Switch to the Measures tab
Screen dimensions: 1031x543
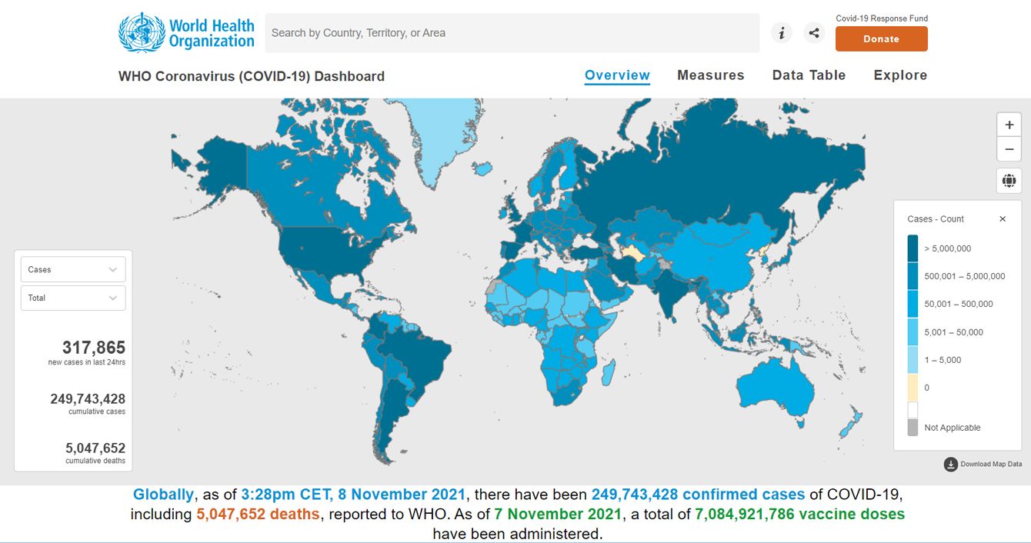(x=710, y=75)
